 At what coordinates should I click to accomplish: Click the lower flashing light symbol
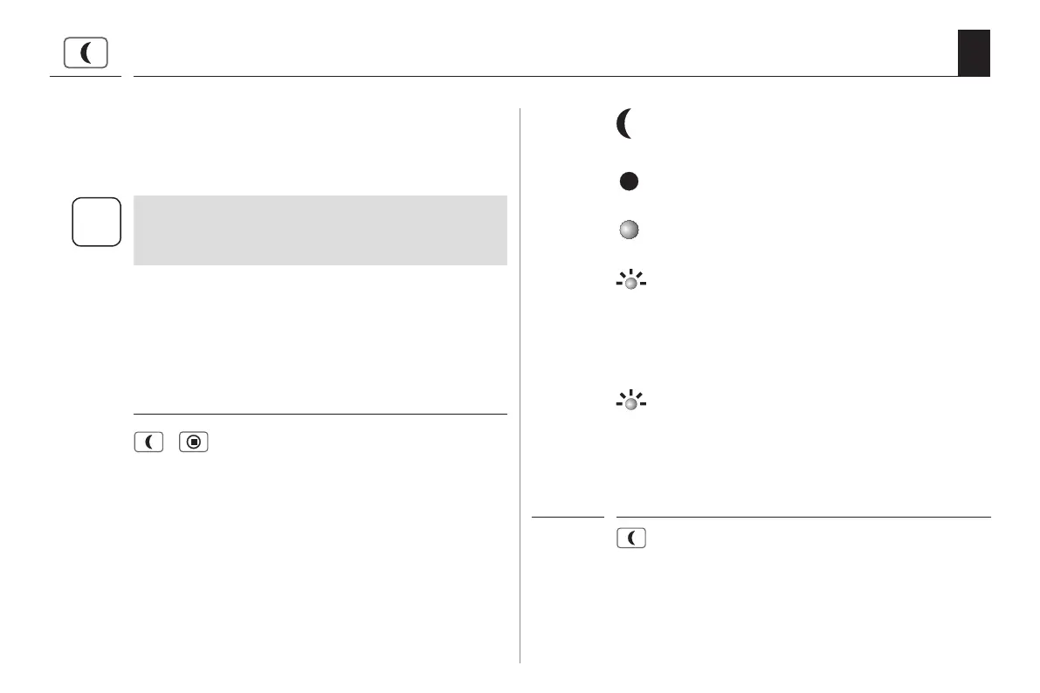630,401
